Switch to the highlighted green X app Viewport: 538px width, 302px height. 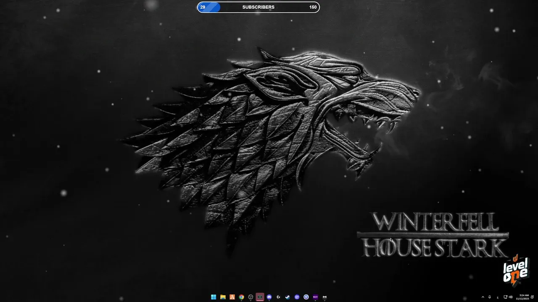pyautogui.click(x=260, y=297)
